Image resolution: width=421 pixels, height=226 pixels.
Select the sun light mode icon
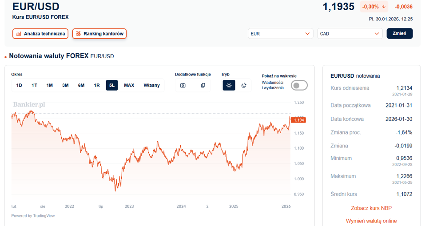tap(229, 85)
